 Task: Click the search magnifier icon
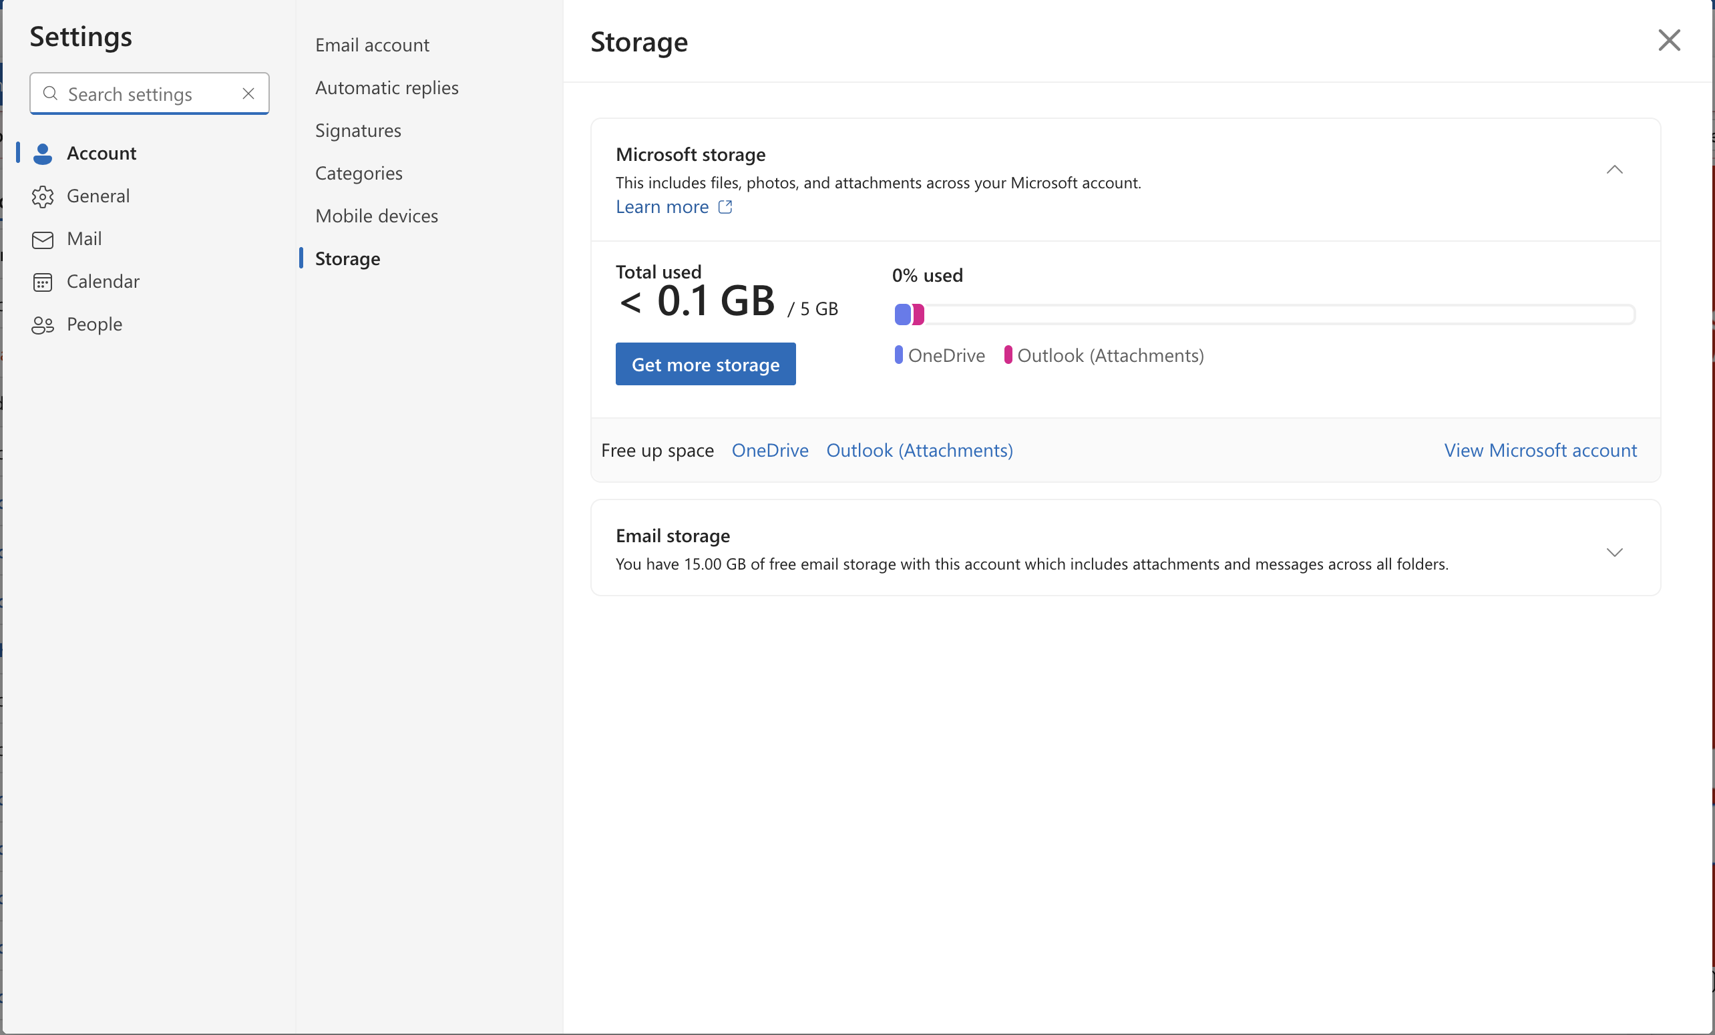point(50,93)
